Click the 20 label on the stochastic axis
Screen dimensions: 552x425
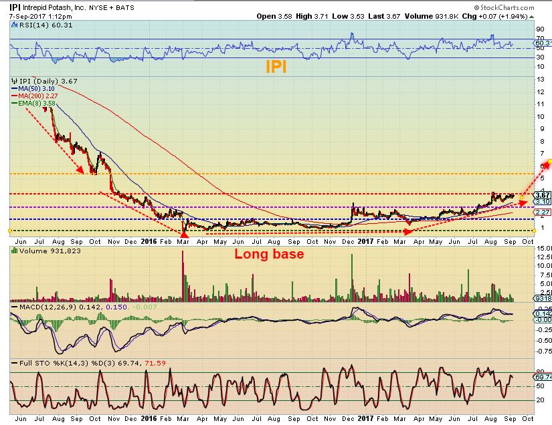pyautogui.click(x=540, y=400)
